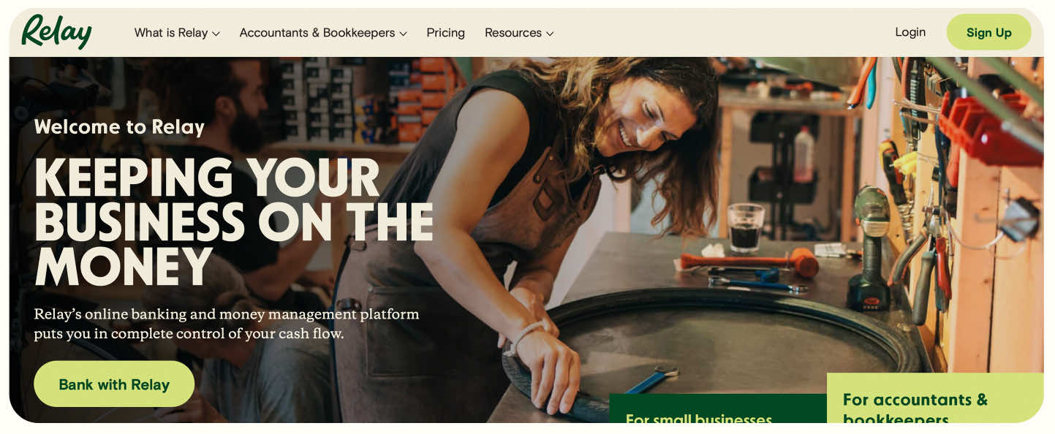The width and height of the screenshot is (1055, 434).
Task: Click the glass of coffee on workbench
Action: (x=746, y=228)
